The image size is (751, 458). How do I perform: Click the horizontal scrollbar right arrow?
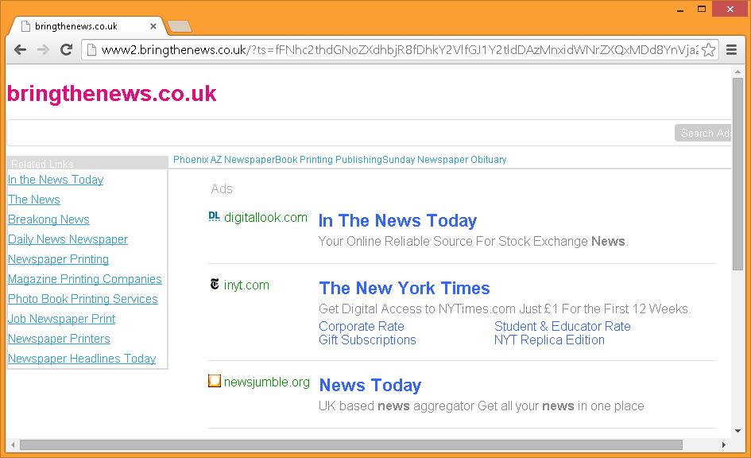(x=724, y=445)
